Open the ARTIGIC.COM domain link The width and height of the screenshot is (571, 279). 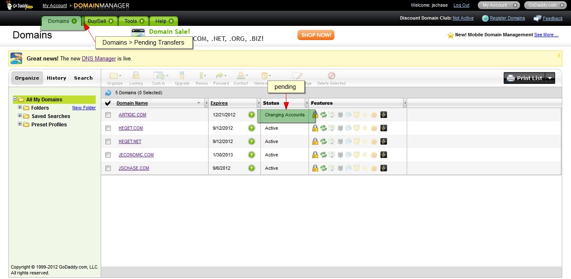point(133,115)
